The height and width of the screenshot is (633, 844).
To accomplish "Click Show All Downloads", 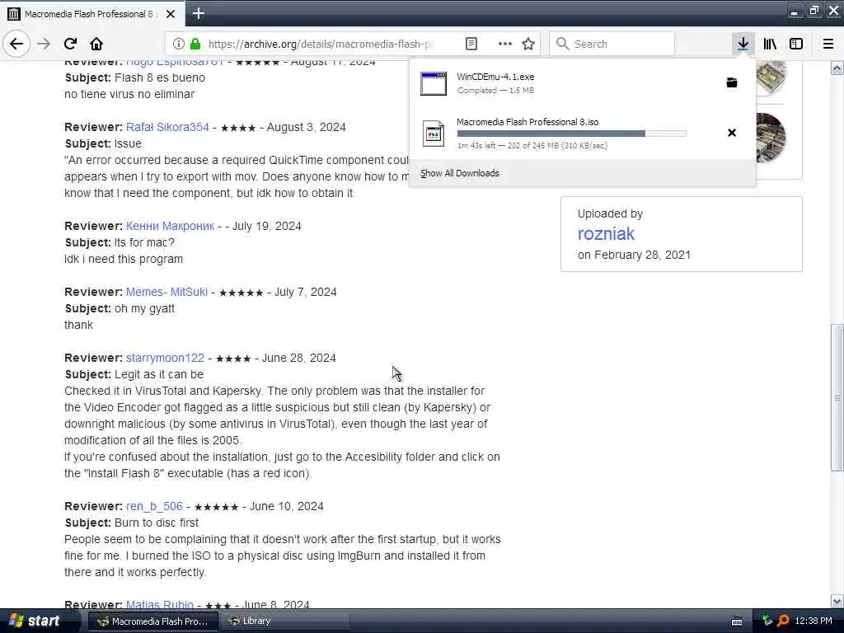I will point(460,173).
